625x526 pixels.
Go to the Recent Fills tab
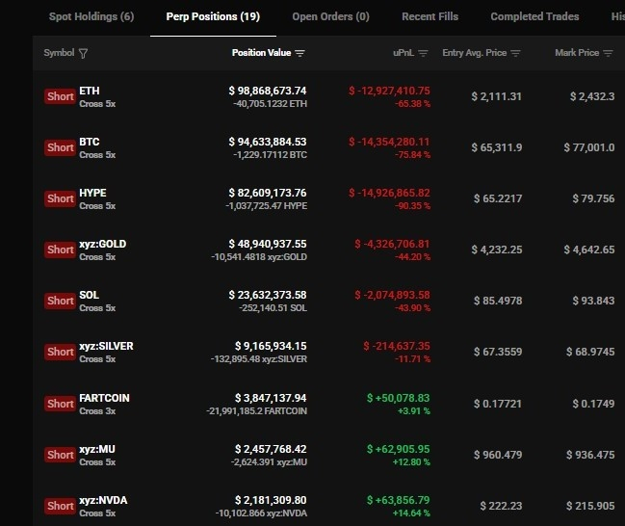point(430,16)
